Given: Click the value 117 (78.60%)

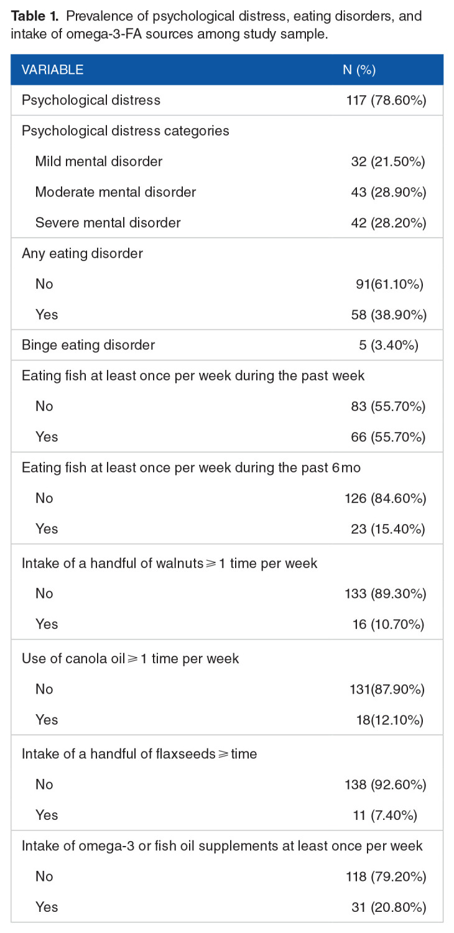Looking at the screenshot, I should point(386,100).
